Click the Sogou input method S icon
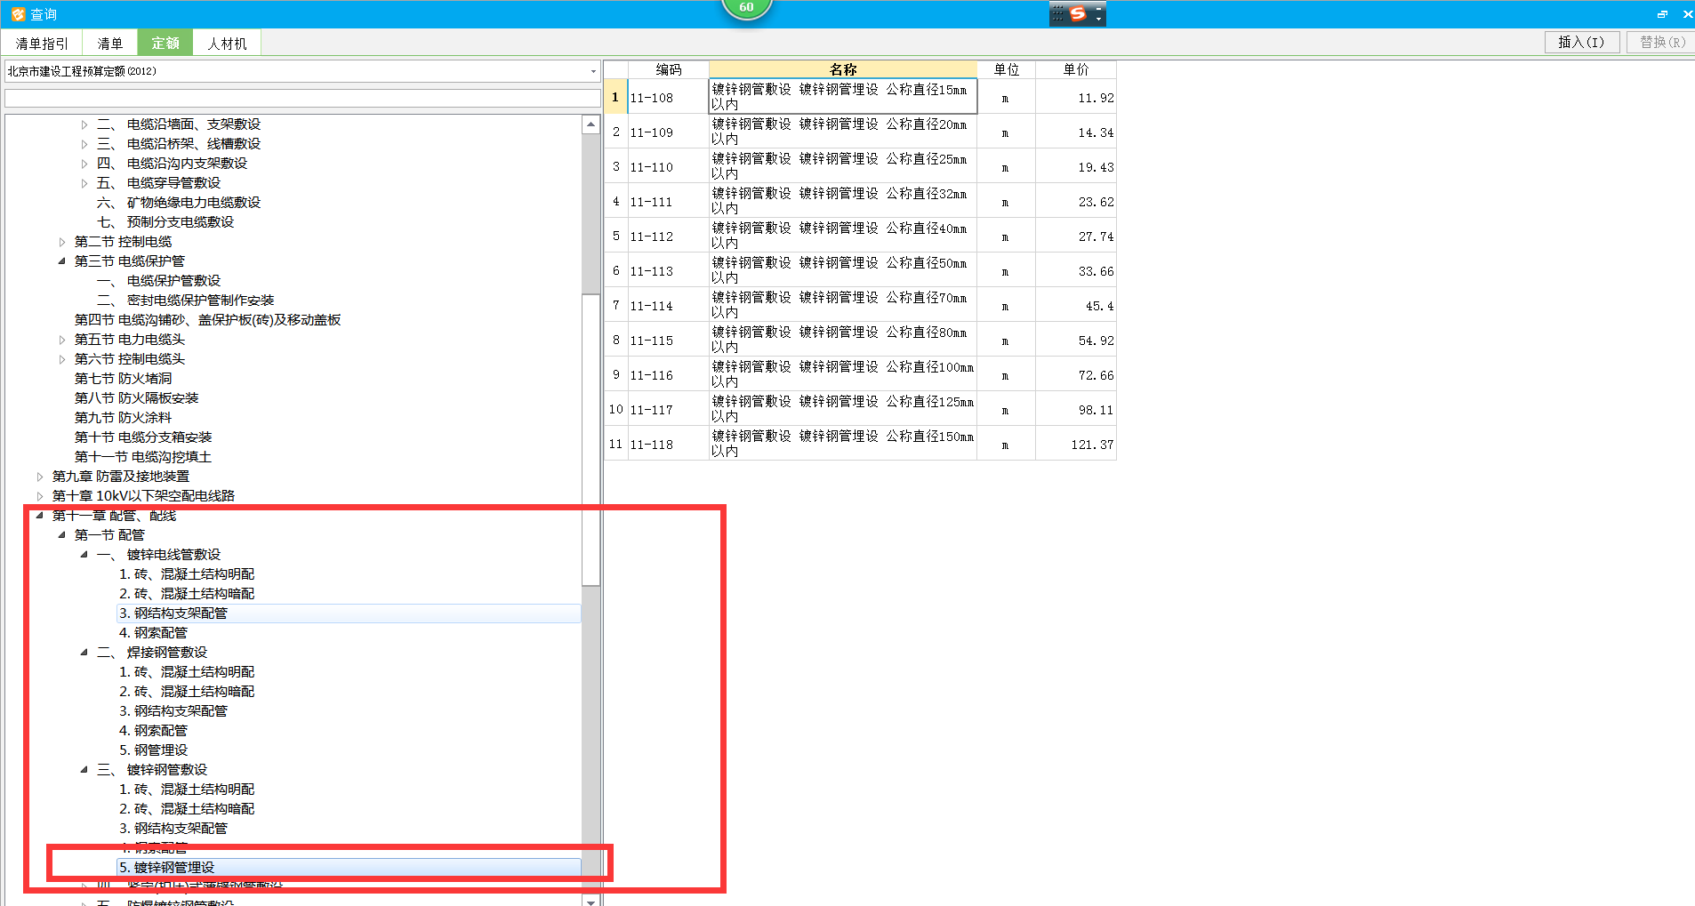 [1078, 13]
